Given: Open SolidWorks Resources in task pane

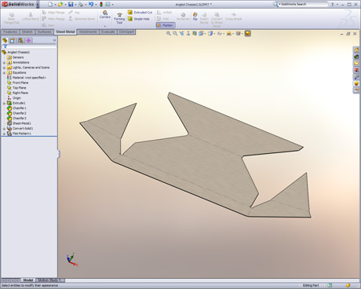Looking at the screenshot, I should (356, 49).
